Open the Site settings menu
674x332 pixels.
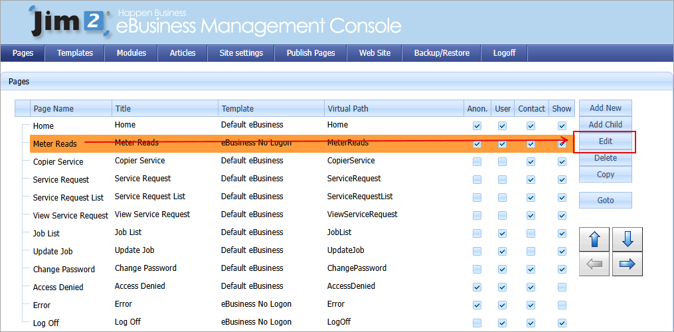pyautogui.click(x=241, y=53)
